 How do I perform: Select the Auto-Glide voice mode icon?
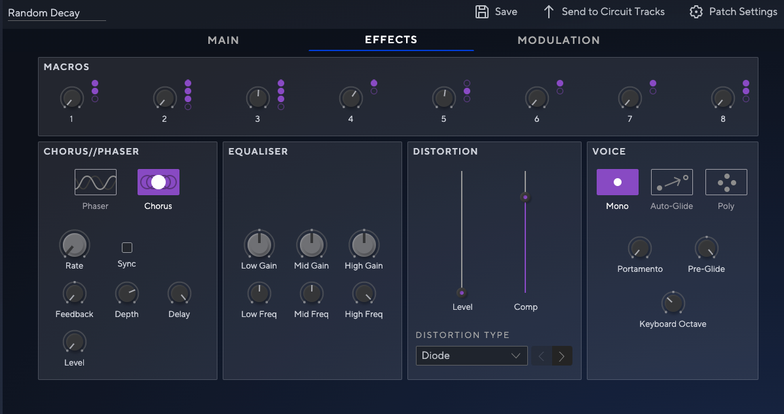tap(671, 181)
